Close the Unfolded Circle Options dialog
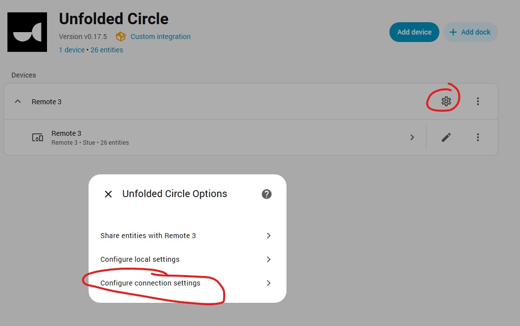This screenshot has width=520, height=326. tap(108, 194)
